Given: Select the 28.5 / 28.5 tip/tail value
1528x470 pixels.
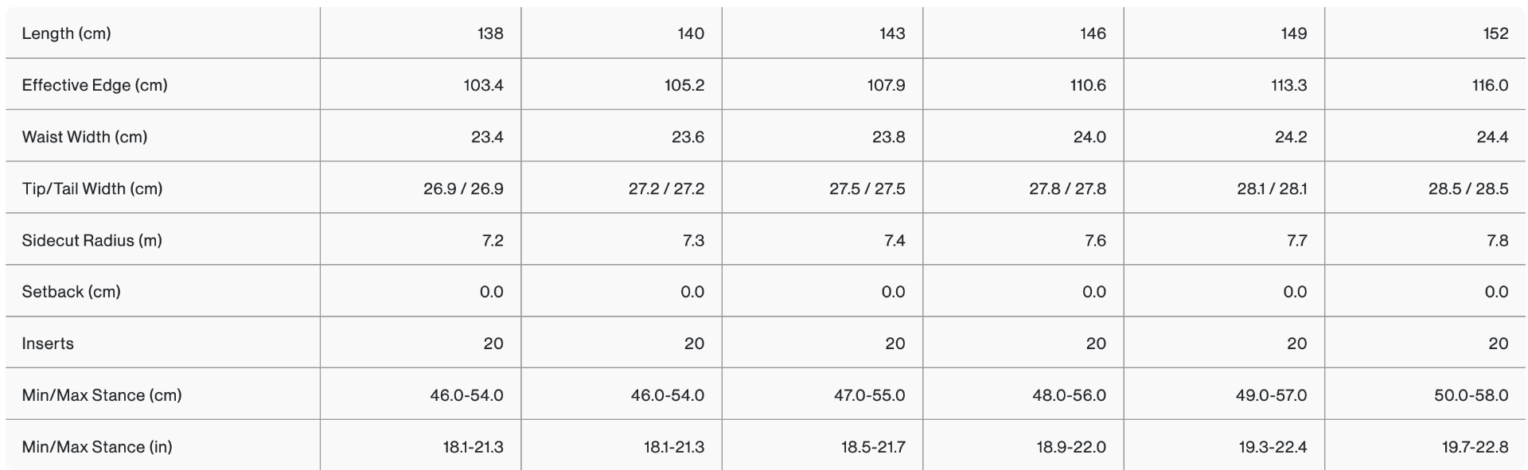Looking at the screenshot, I should point(1468,188).
